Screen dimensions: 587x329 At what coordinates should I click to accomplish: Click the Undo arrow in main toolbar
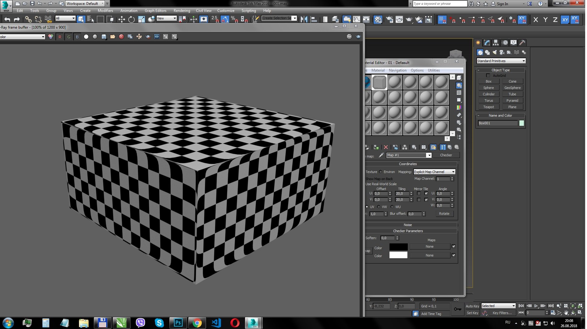tap(7, 19)
